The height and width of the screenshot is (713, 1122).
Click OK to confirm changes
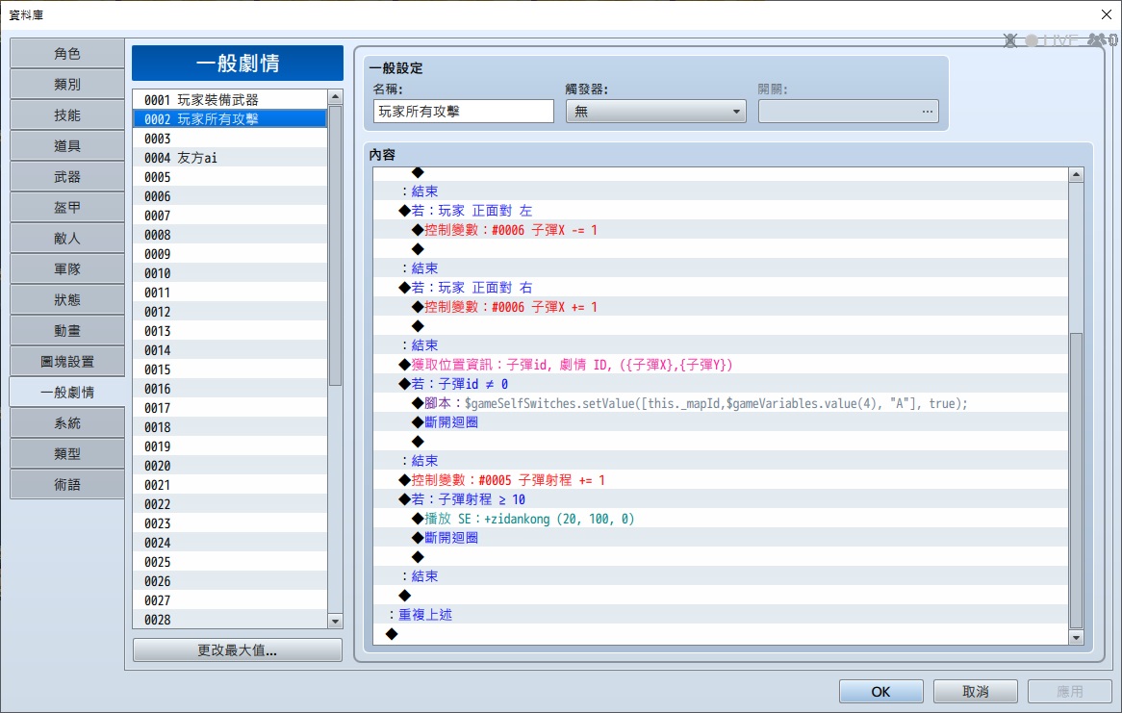click(x=880, y=692)
